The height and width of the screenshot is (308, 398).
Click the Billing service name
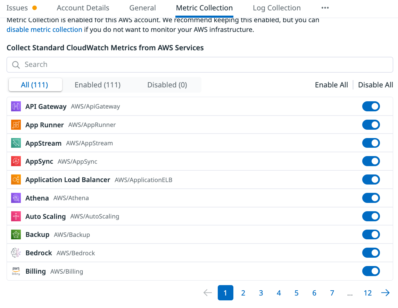pyautogui.click(x=35, y=271)
